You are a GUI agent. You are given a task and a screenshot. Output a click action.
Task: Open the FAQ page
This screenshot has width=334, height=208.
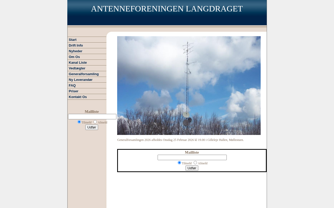[87, 86]
